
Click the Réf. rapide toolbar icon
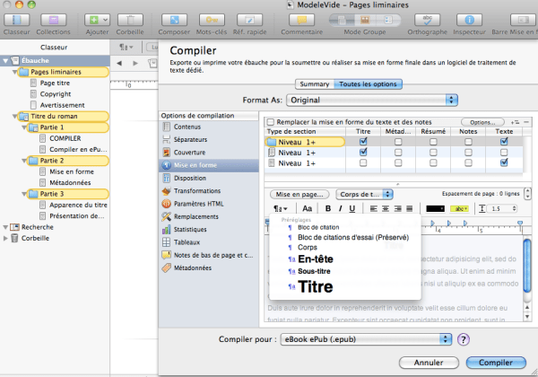click(249, 20)
